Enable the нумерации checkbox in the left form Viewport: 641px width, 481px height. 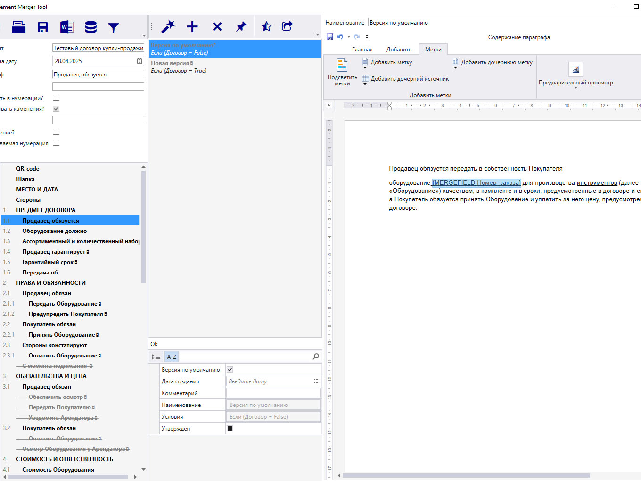pos(56,98)
